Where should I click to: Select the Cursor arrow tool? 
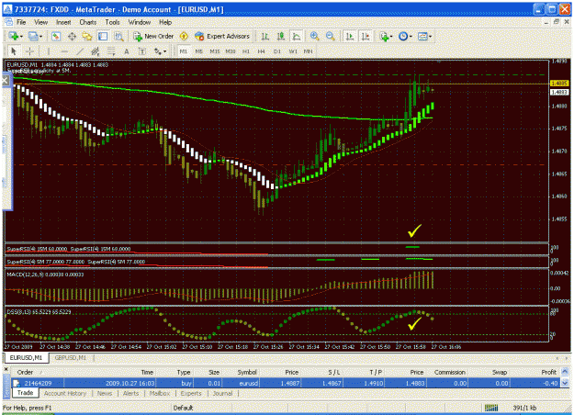(14, 51)
